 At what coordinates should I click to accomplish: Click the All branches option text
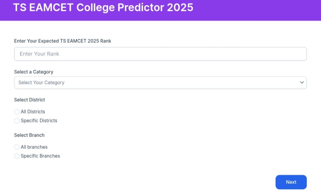tap(34, 147)
